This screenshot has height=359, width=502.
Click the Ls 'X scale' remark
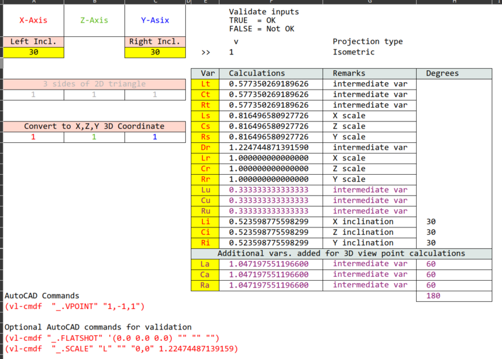[370, 116]
